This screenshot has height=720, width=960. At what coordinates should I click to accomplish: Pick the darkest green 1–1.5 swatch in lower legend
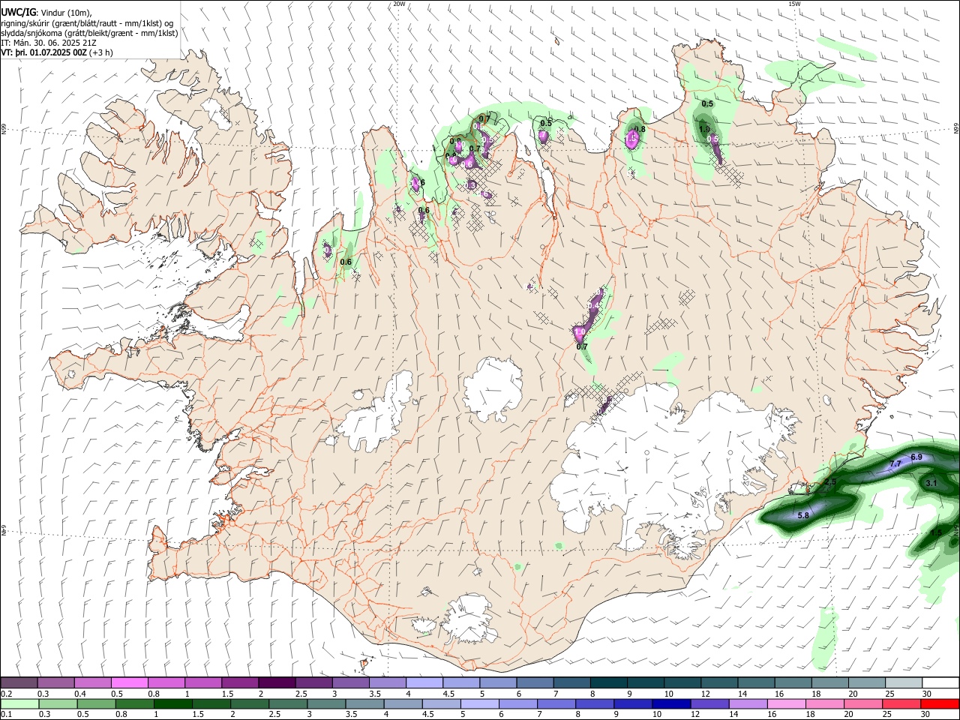173,703
